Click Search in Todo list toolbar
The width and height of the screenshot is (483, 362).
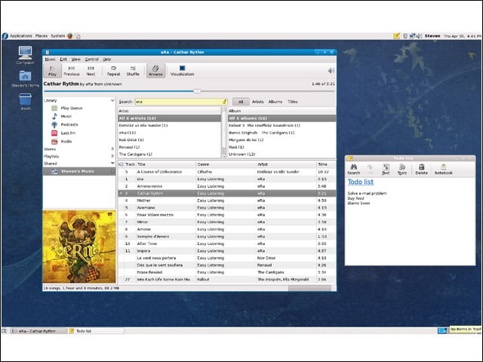tap(354, 169)
